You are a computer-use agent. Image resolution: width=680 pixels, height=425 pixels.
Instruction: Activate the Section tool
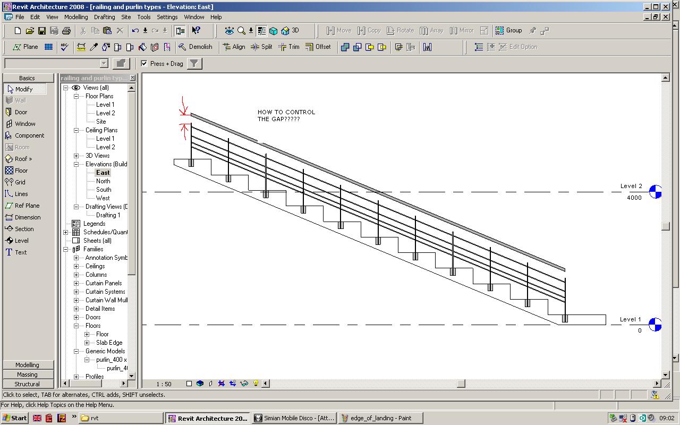pyautogui.click(x=24, y=229)
